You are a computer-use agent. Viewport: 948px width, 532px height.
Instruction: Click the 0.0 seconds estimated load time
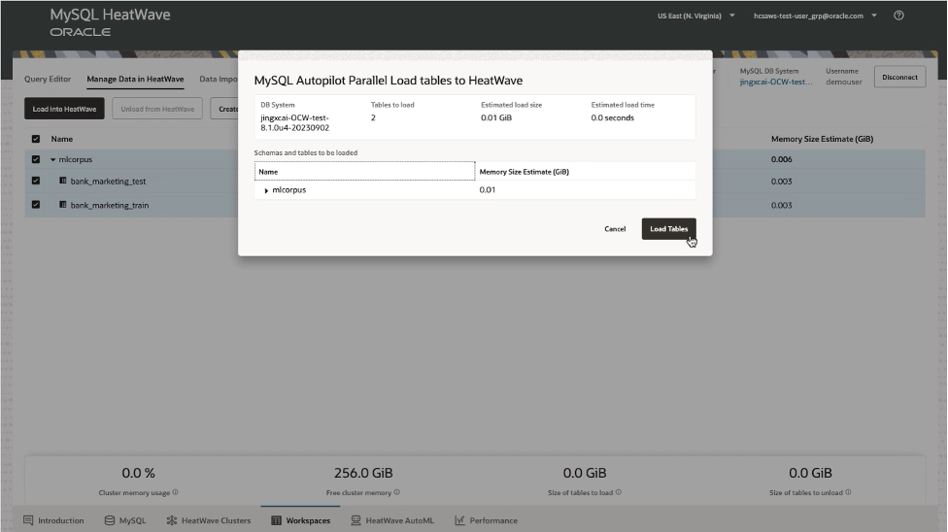pos(613,117)
